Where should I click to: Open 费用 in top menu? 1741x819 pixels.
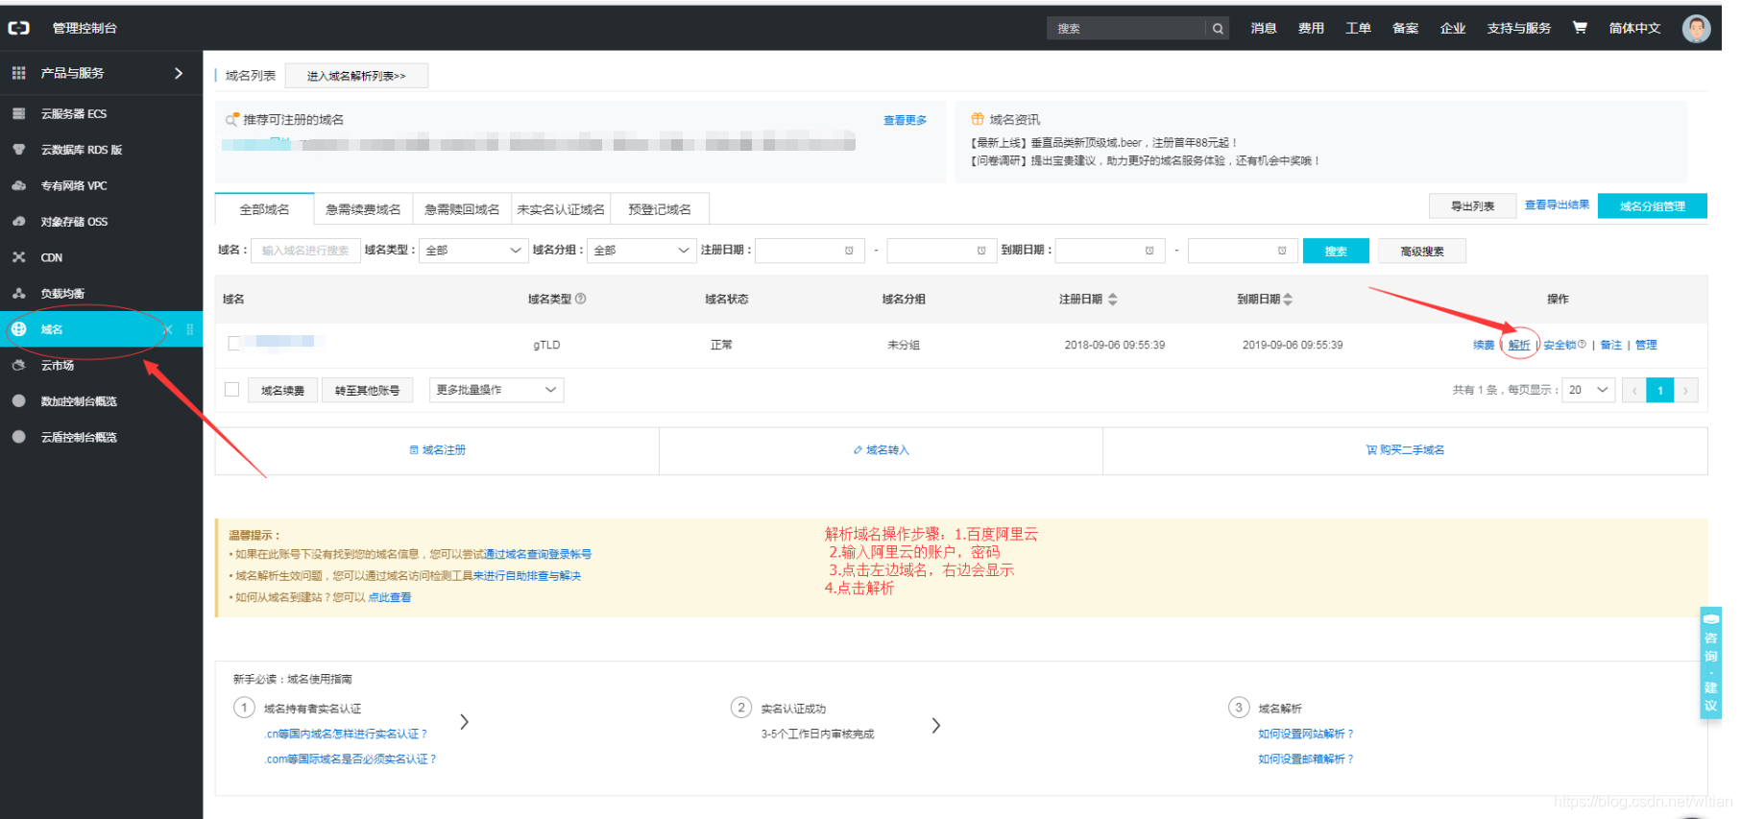(1311, 29)
